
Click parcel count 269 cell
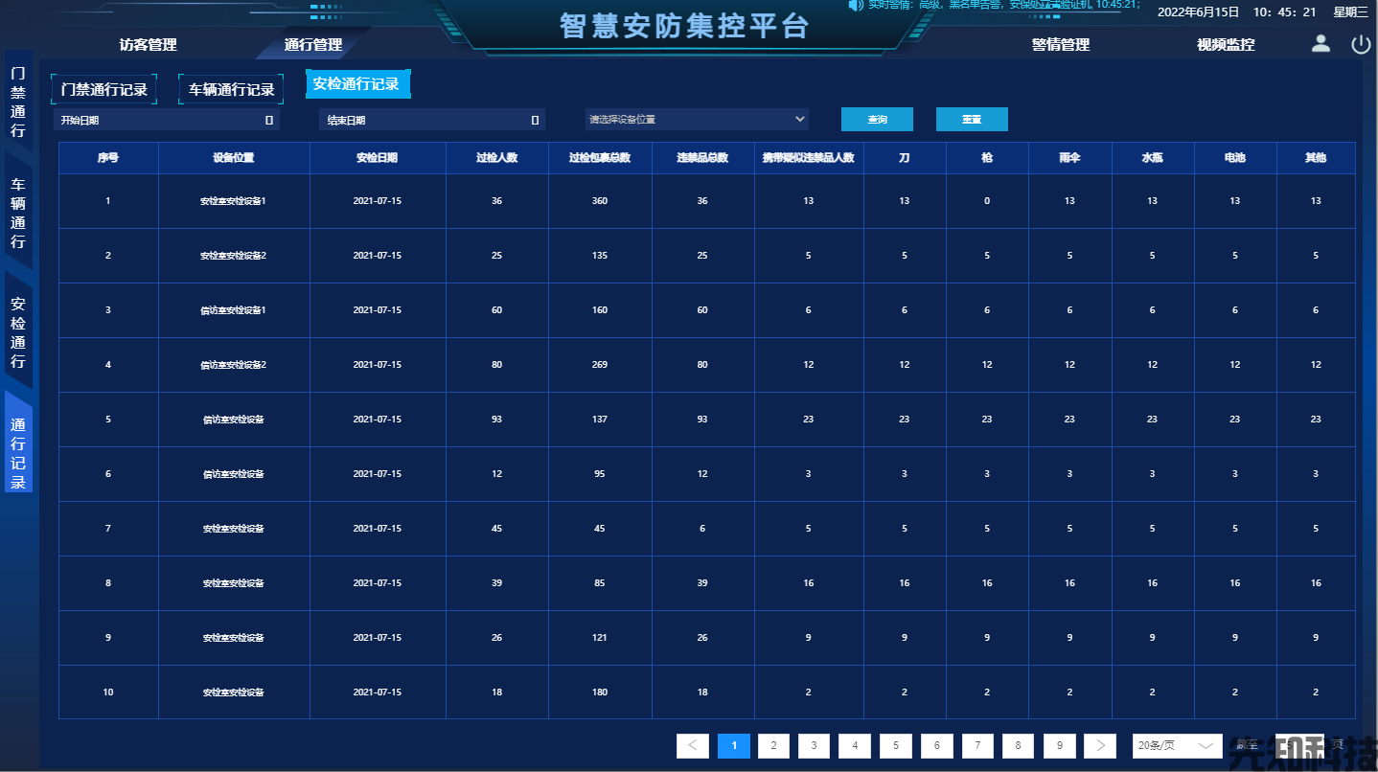click(x=600, y=365)
